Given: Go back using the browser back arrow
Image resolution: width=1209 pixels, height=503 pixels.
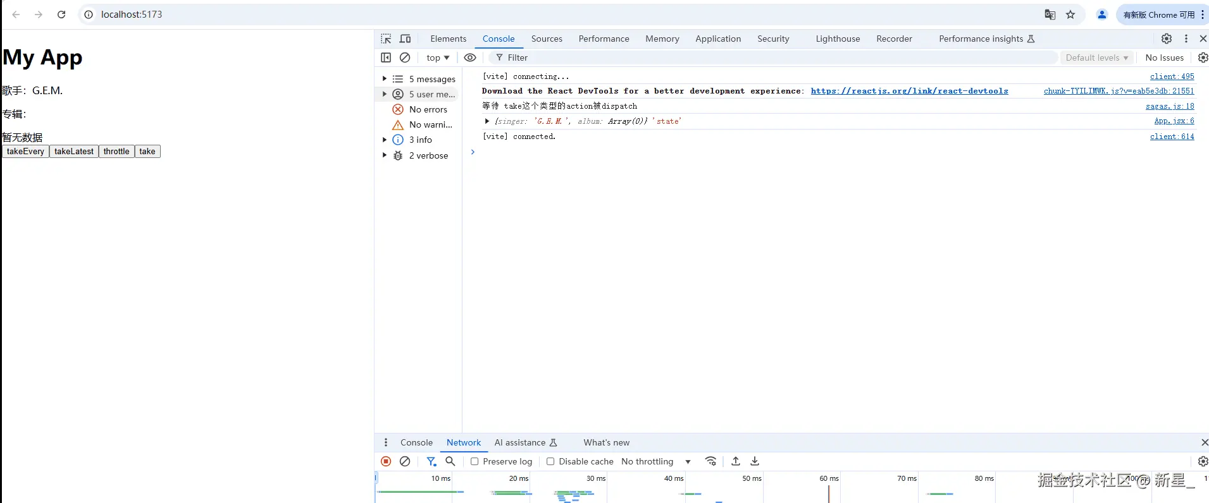Looking at the screenshot, I should [x=16, y=15].
